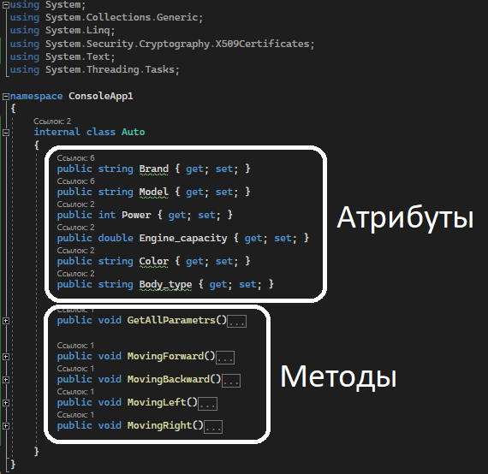The width and height of the screenshot is (488, 474).
Task: Open collapsed body box after MovingRight()
Action: (x=213, y=427)
